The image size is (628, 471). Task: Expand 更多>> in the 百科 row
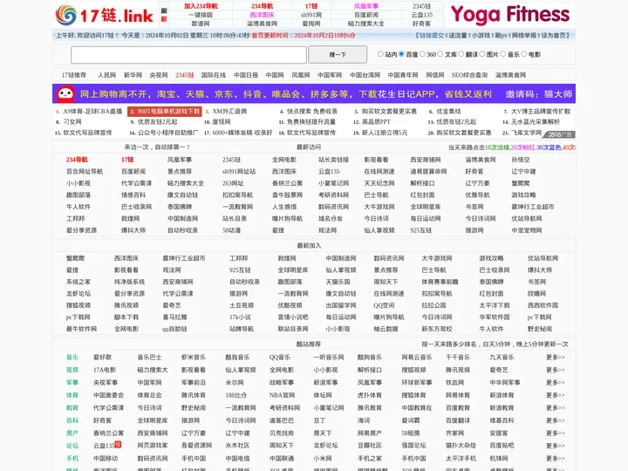tap(555, 420)
